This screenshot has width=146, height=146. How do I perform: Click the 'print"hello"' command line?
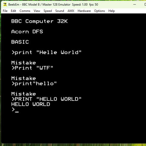tap(34, 84)
